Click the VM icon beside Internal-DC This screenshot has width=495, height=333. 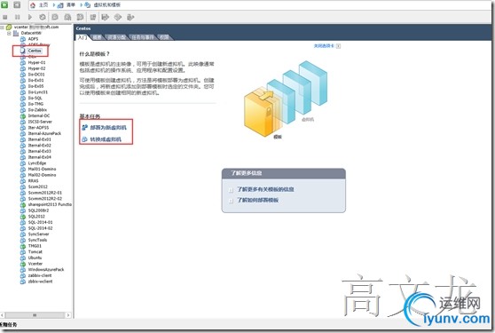[x=23, y=116]
